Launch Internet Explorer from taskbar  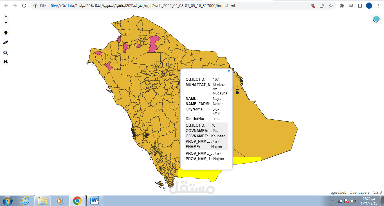25,201
